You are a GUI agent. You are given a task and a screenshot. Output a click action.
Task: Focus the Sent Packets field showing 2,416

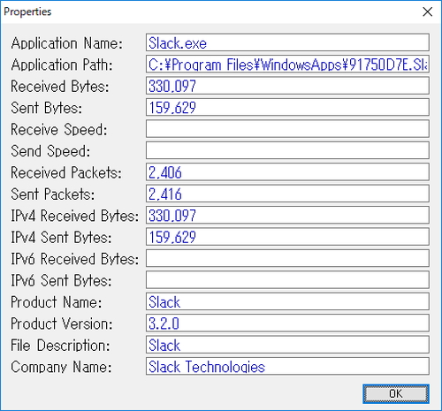pos(287,194)
